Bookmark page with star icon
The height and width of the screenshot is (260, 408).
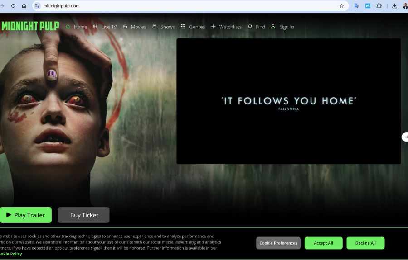pyautogui.click(x=342, y=6)
